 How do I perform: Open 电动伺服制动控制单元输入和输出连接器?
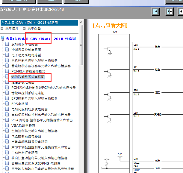point(41,115)
